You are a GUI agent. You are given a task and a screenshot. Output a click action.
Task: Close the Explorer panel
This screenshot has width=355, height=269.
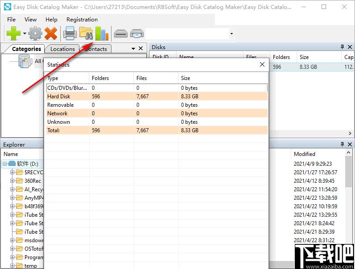click(350, 144)
